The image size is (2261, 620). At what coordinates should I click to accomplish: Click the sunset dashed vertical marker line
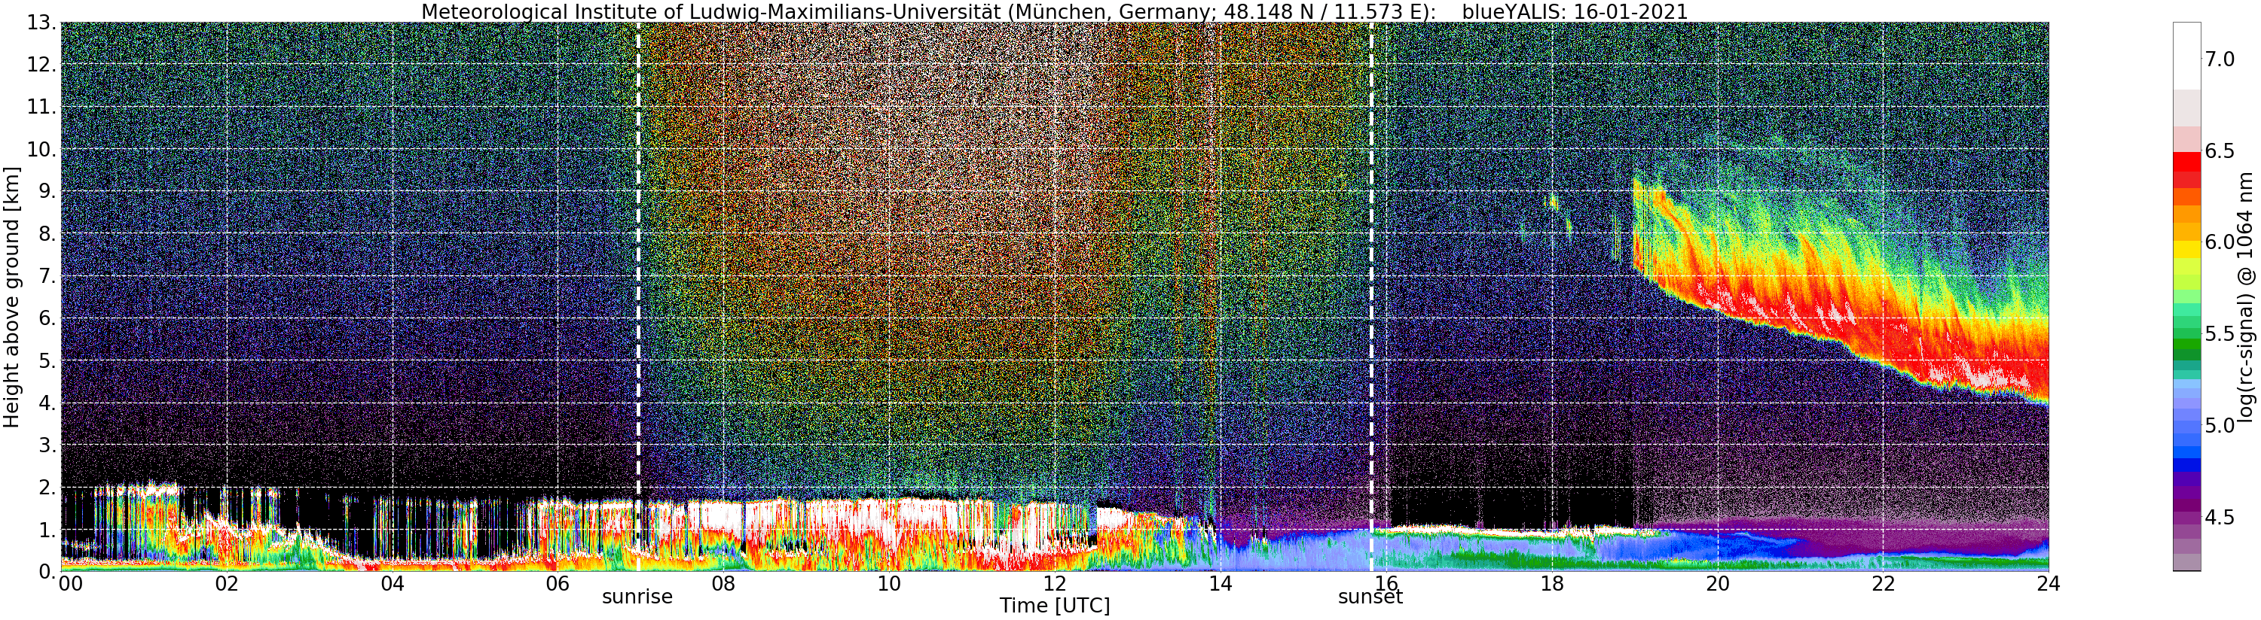pos(1371,296)
